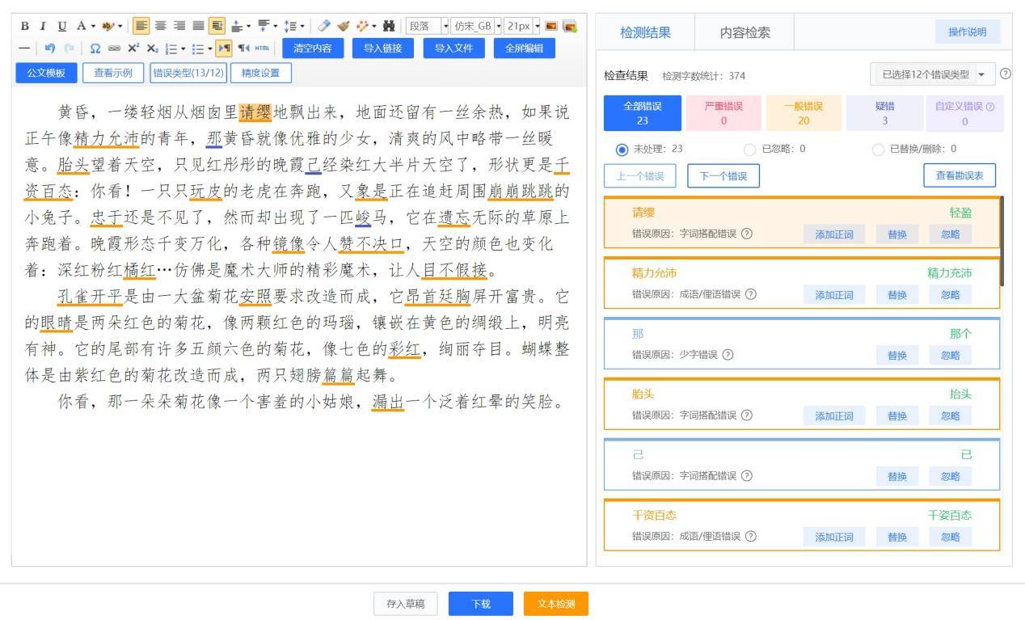This screenshot has height=620, width=1025.
Task: Click the hyperlink chain icon
Action: [x=115, y=49]
